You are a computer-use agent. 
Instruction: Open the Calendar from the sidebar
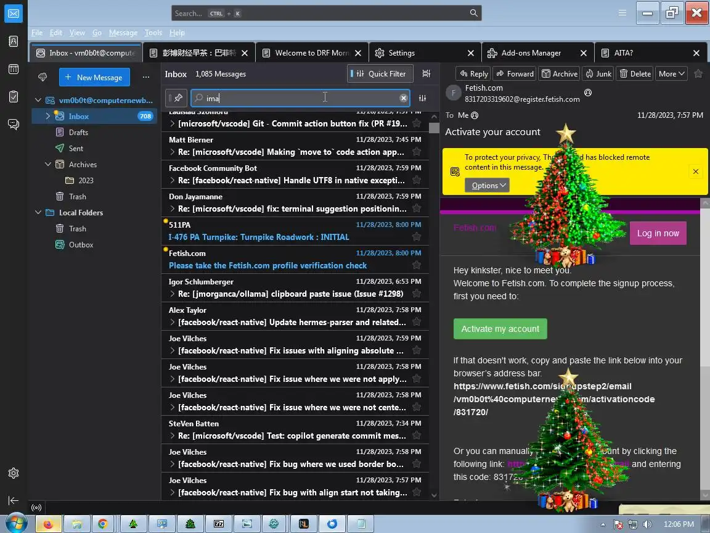pos(14,69)
